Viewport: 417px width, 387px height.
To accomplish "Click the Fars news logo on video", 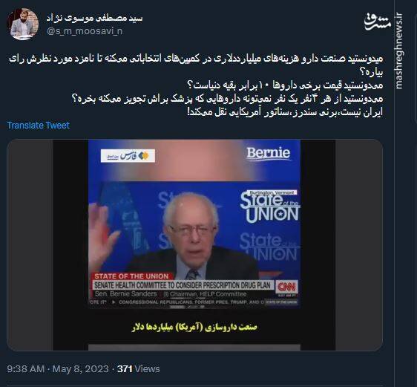I will [128, 156].
